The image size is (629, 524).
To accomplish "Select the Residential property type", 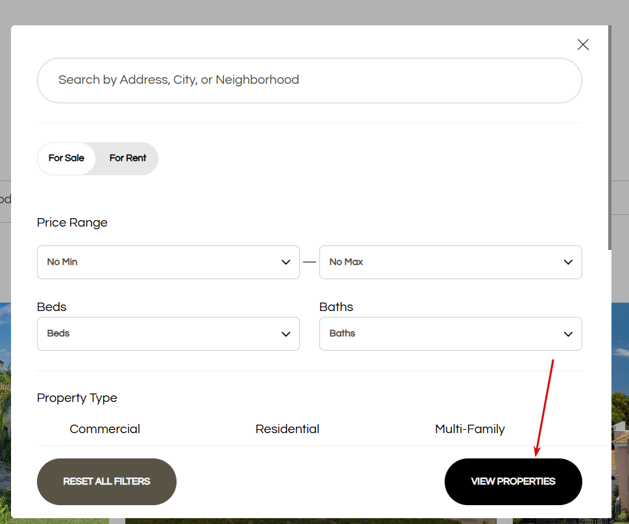I will point(288,429).
